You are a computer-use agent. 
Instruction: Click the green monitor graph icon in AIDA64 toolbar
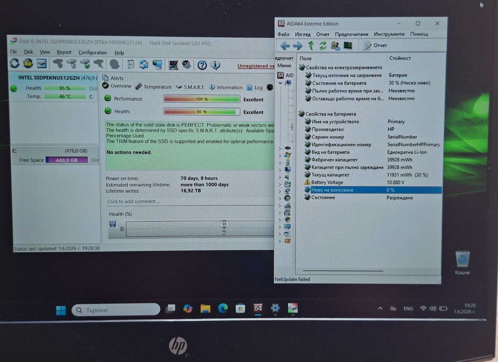pos(348,46)
